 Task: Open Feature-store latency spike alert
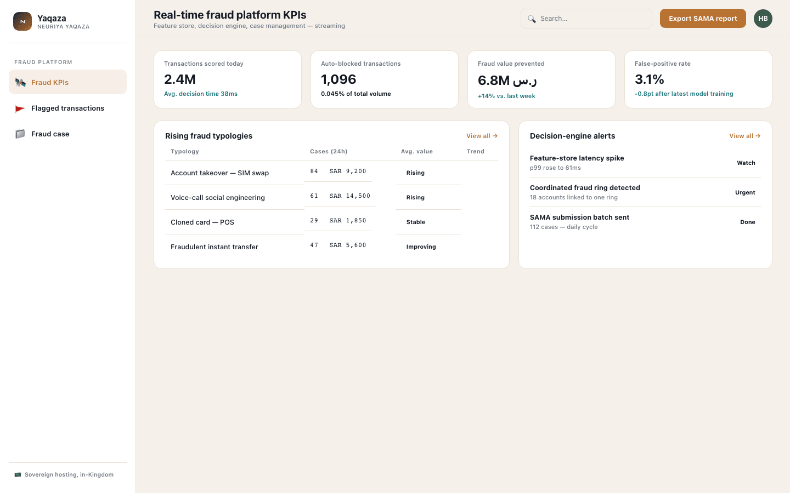click(645, 163)
